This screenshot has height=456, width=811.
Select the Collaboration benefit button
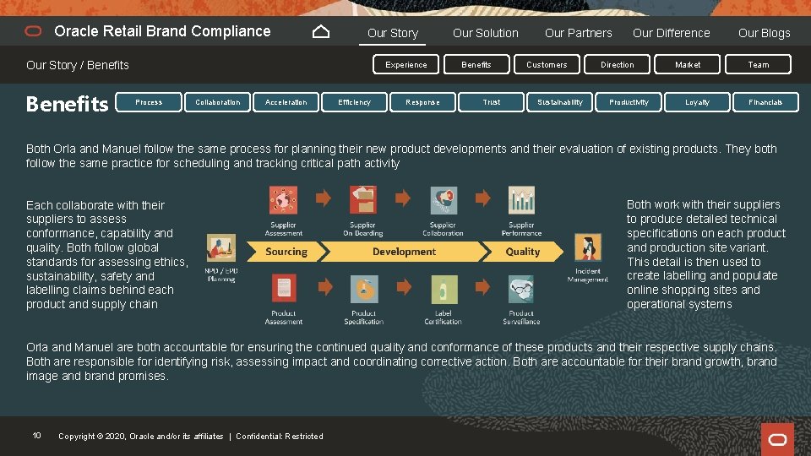click(218, 102)
